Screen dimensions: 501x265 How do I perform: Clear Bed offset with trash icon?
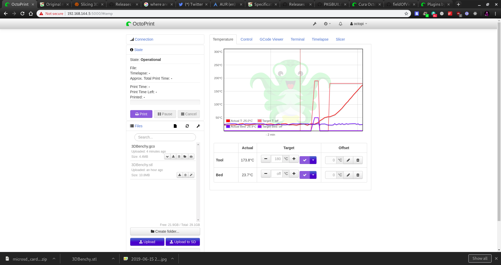click(358, 175)
